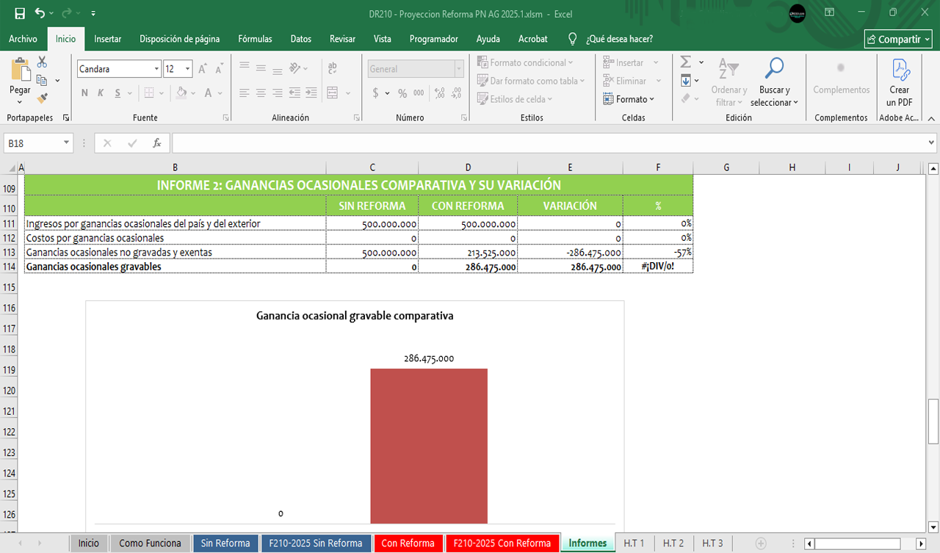
Task: Click the Cut scissors icon
Action: (x=42, y=62)
